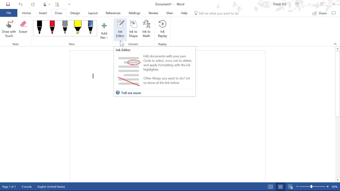Click the Ink to Math button
This screenshot has height=191, width=340.
pyautogui.click(x=146, y=29)
